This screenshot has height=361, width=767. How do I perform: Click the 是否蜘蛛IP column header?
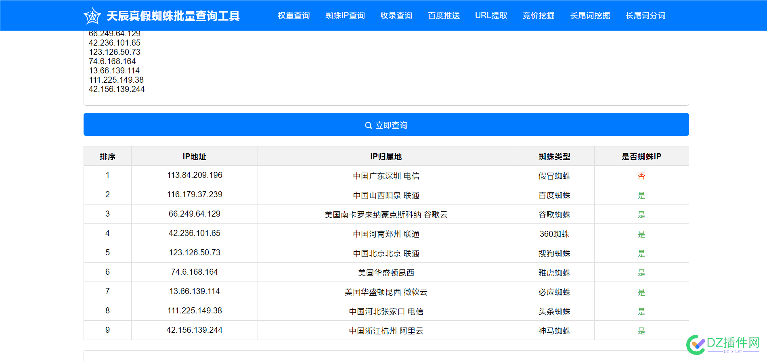(x=641, y=157)
